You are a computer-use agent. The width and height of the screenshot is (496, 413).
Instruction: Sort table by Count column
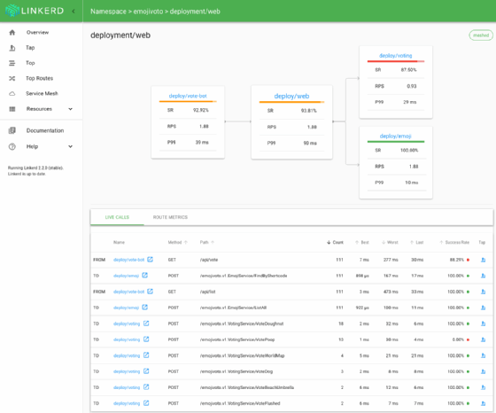point(335,243)
